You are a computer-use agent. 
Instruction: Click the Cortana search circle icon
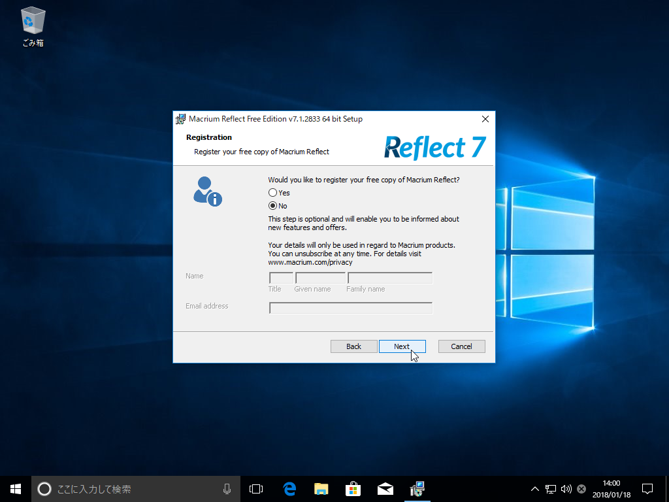tap(44, 489)
